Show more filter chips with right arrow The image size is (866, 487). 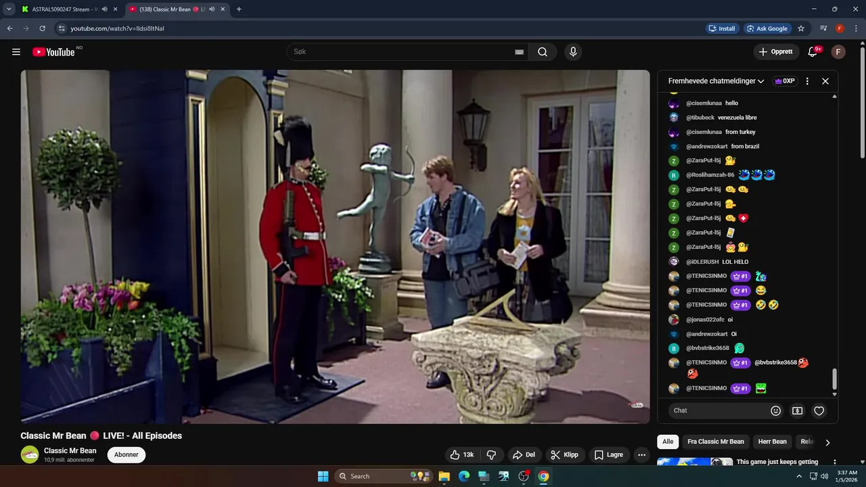click(x=827, y=442)
